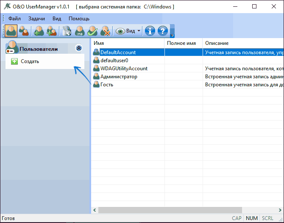Click the horizontal scrollbar right arrow

[280, 210]
